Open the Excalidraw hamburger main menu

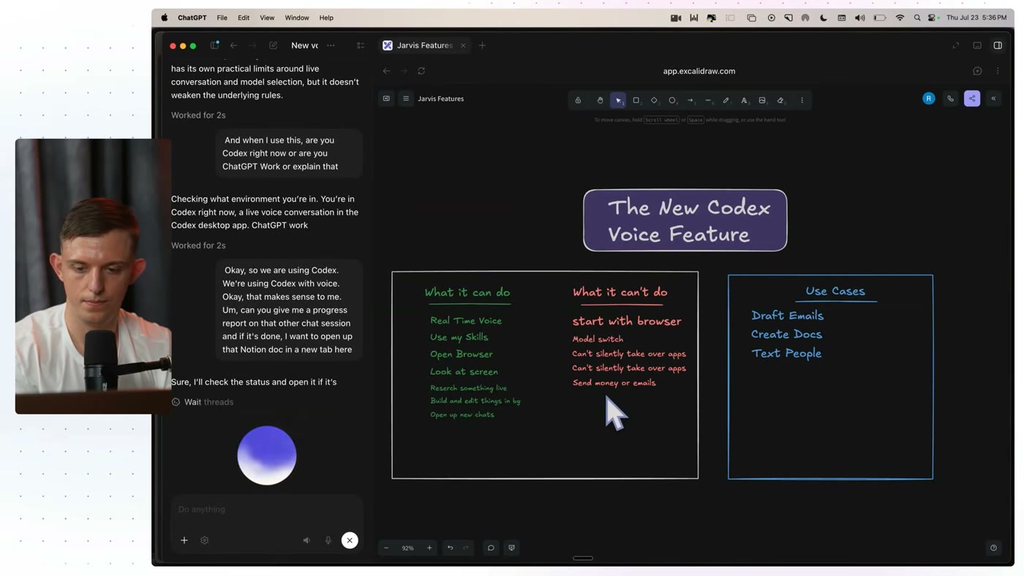coord(406,99)
